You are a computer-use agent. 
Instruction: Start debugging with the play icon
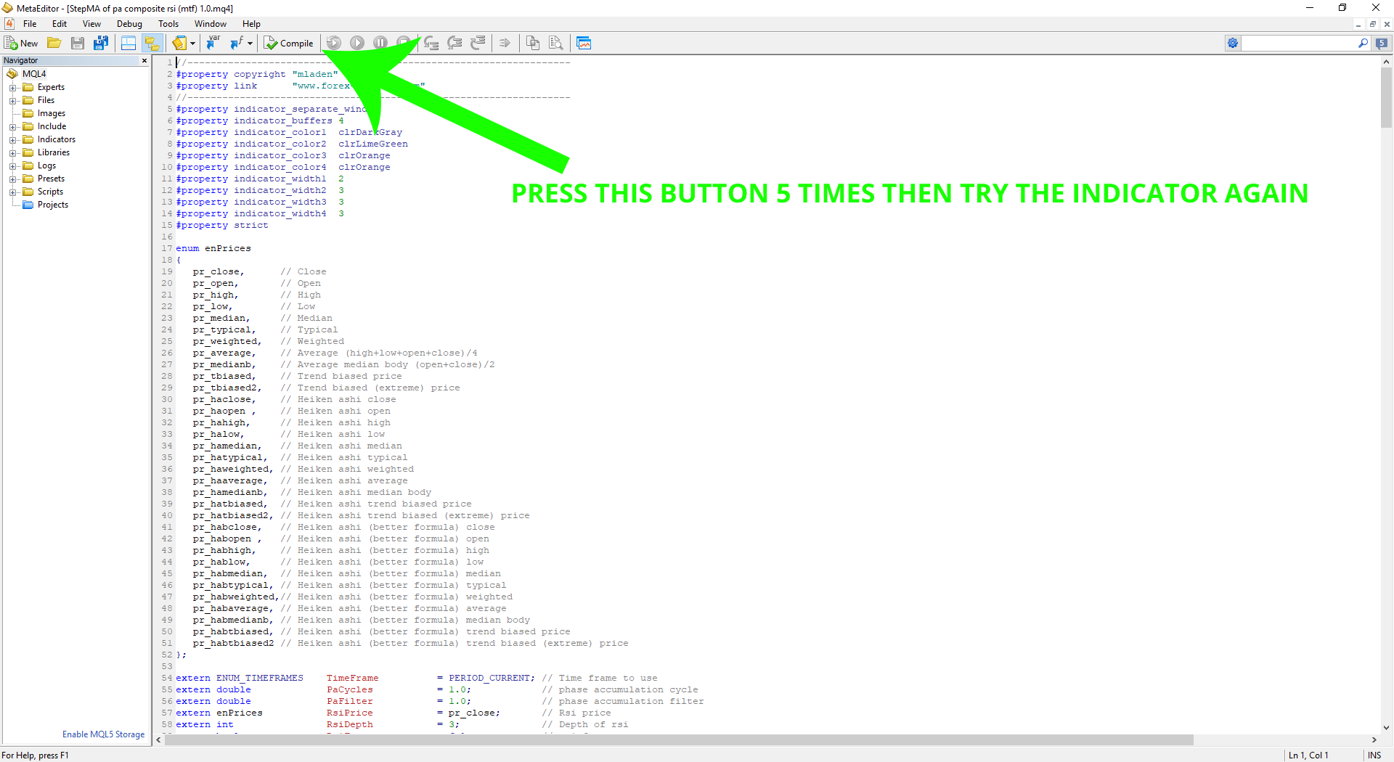[357, 44]
